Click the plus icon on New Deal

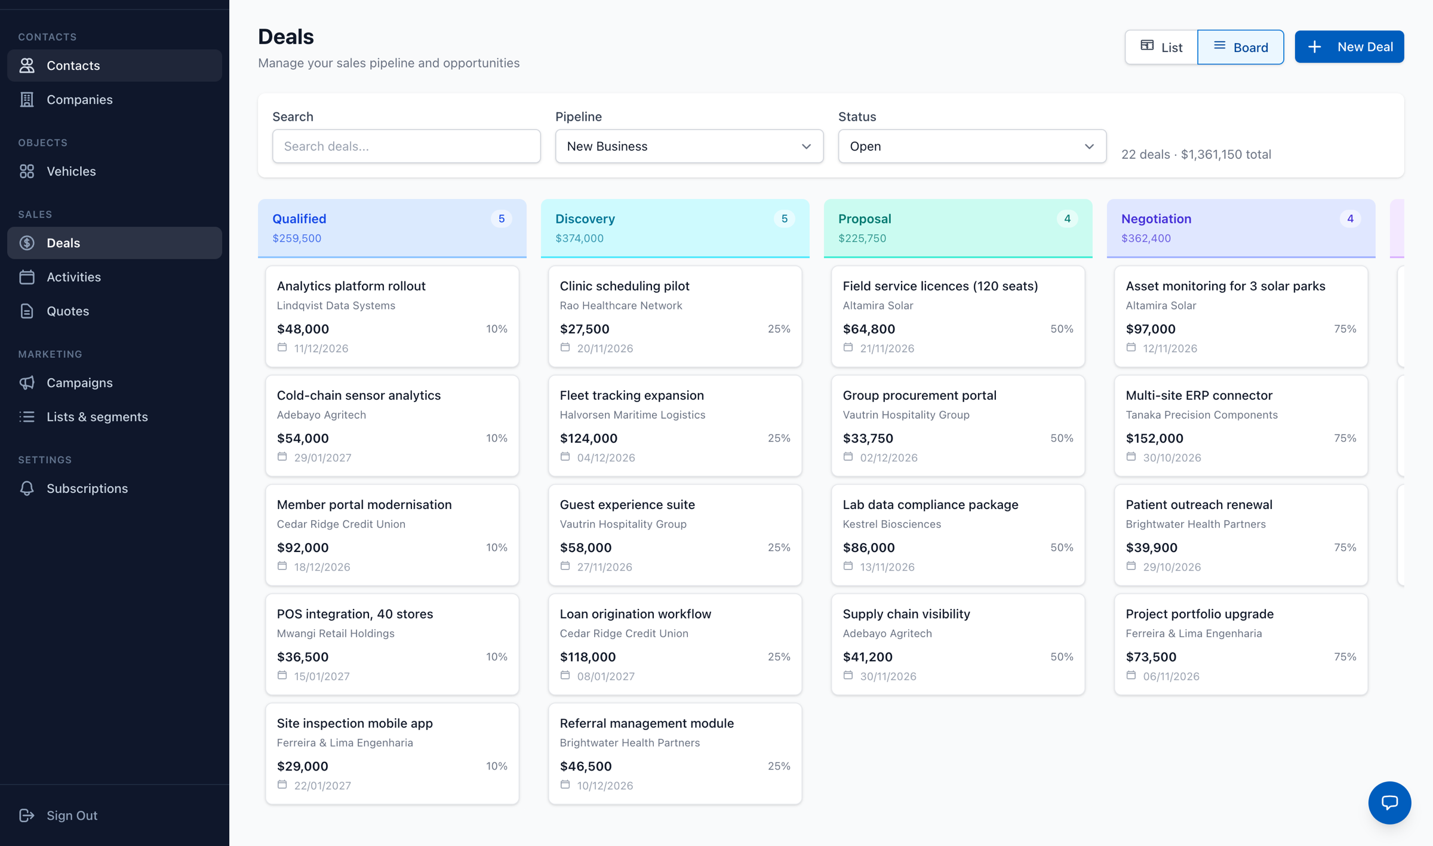(1315, 47)
